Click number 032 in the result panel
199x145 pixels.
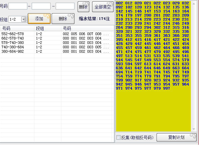tap(186, 3)
